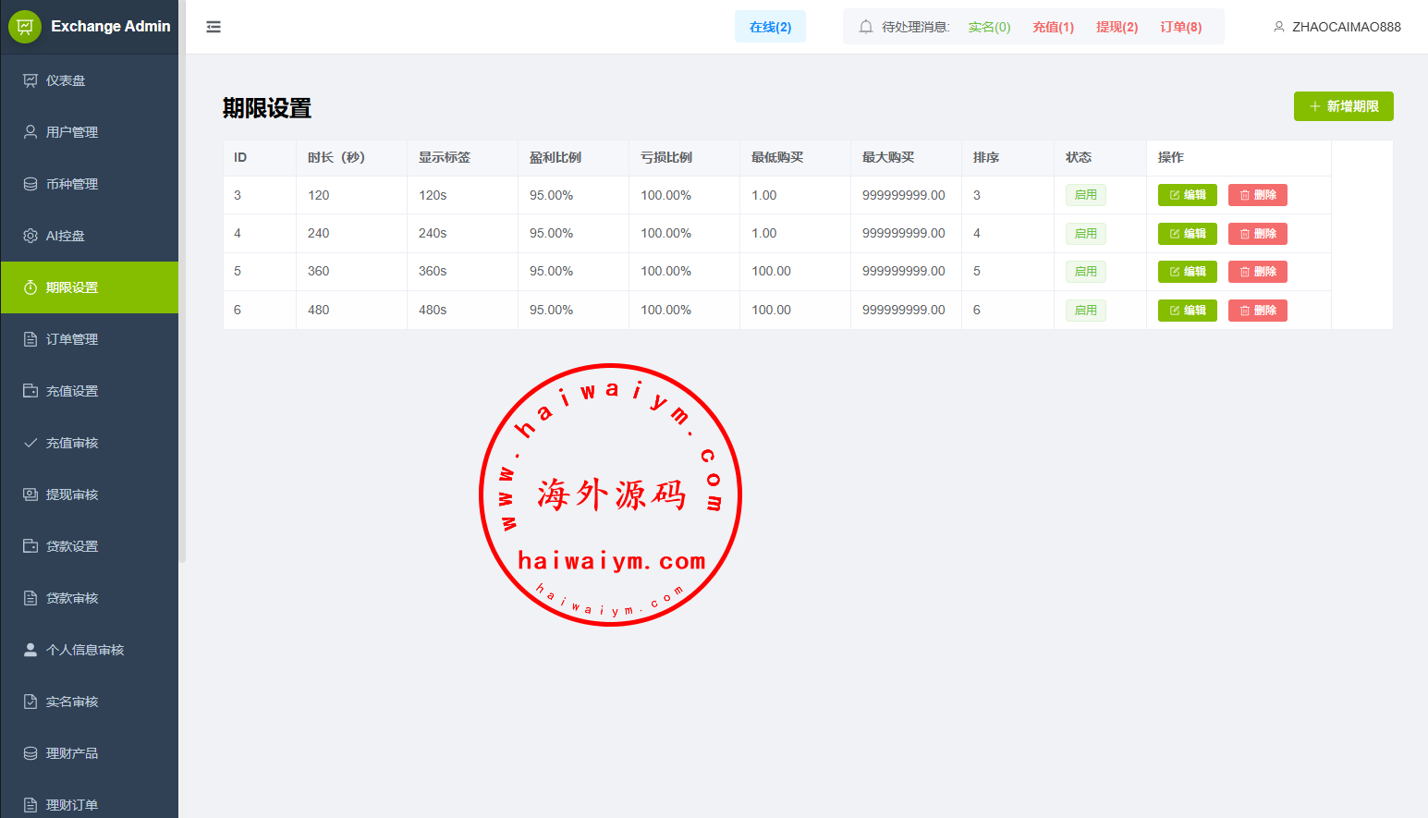Click the 提现(2) pending withdrawals link
Screen dimensions: 1428x818
1117,27
